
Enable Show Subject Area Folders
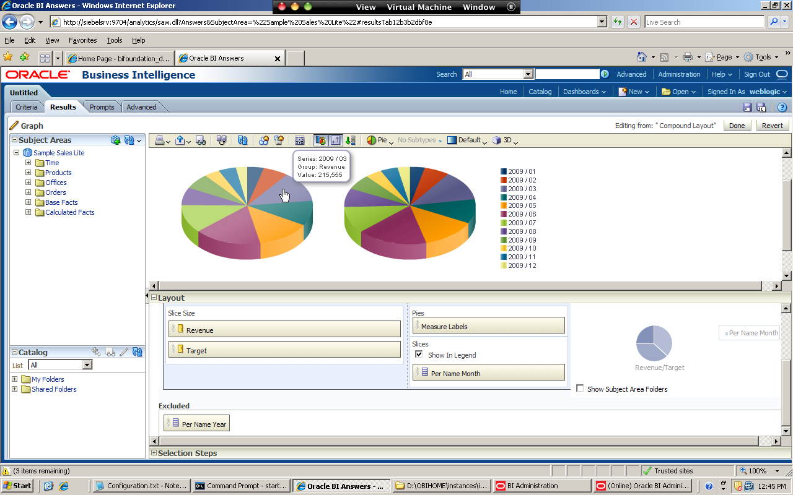tap(580, 389)
